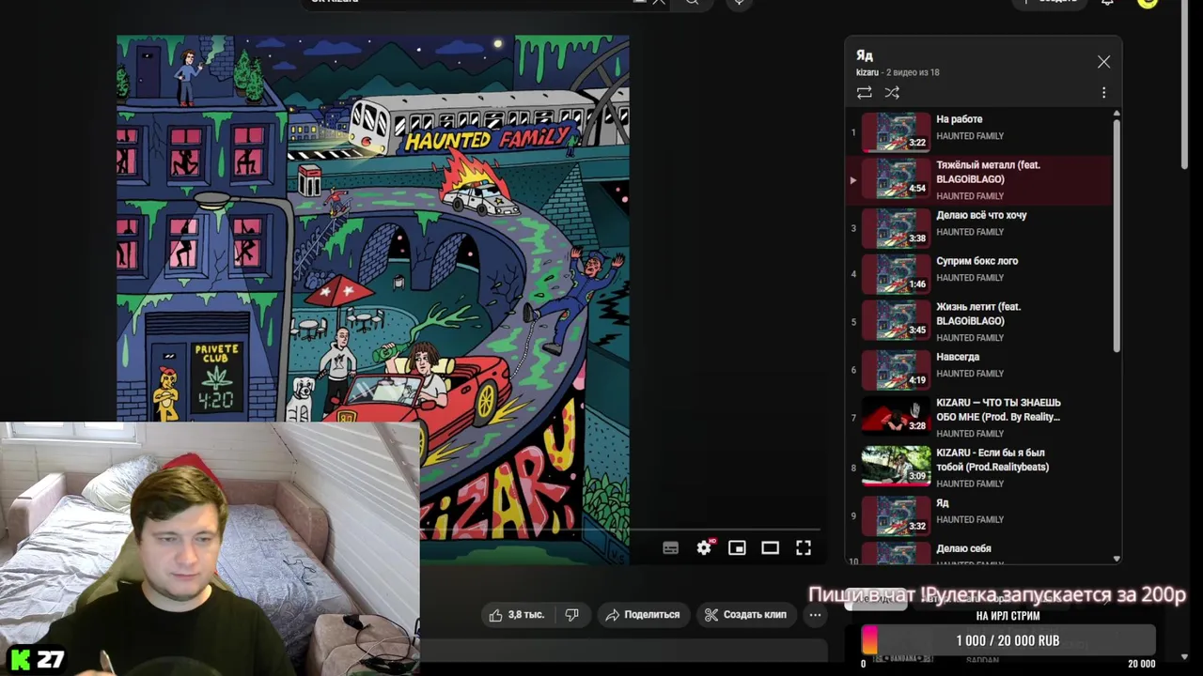Open thumbnail of Навсегда 4:19

coord(896,370)
